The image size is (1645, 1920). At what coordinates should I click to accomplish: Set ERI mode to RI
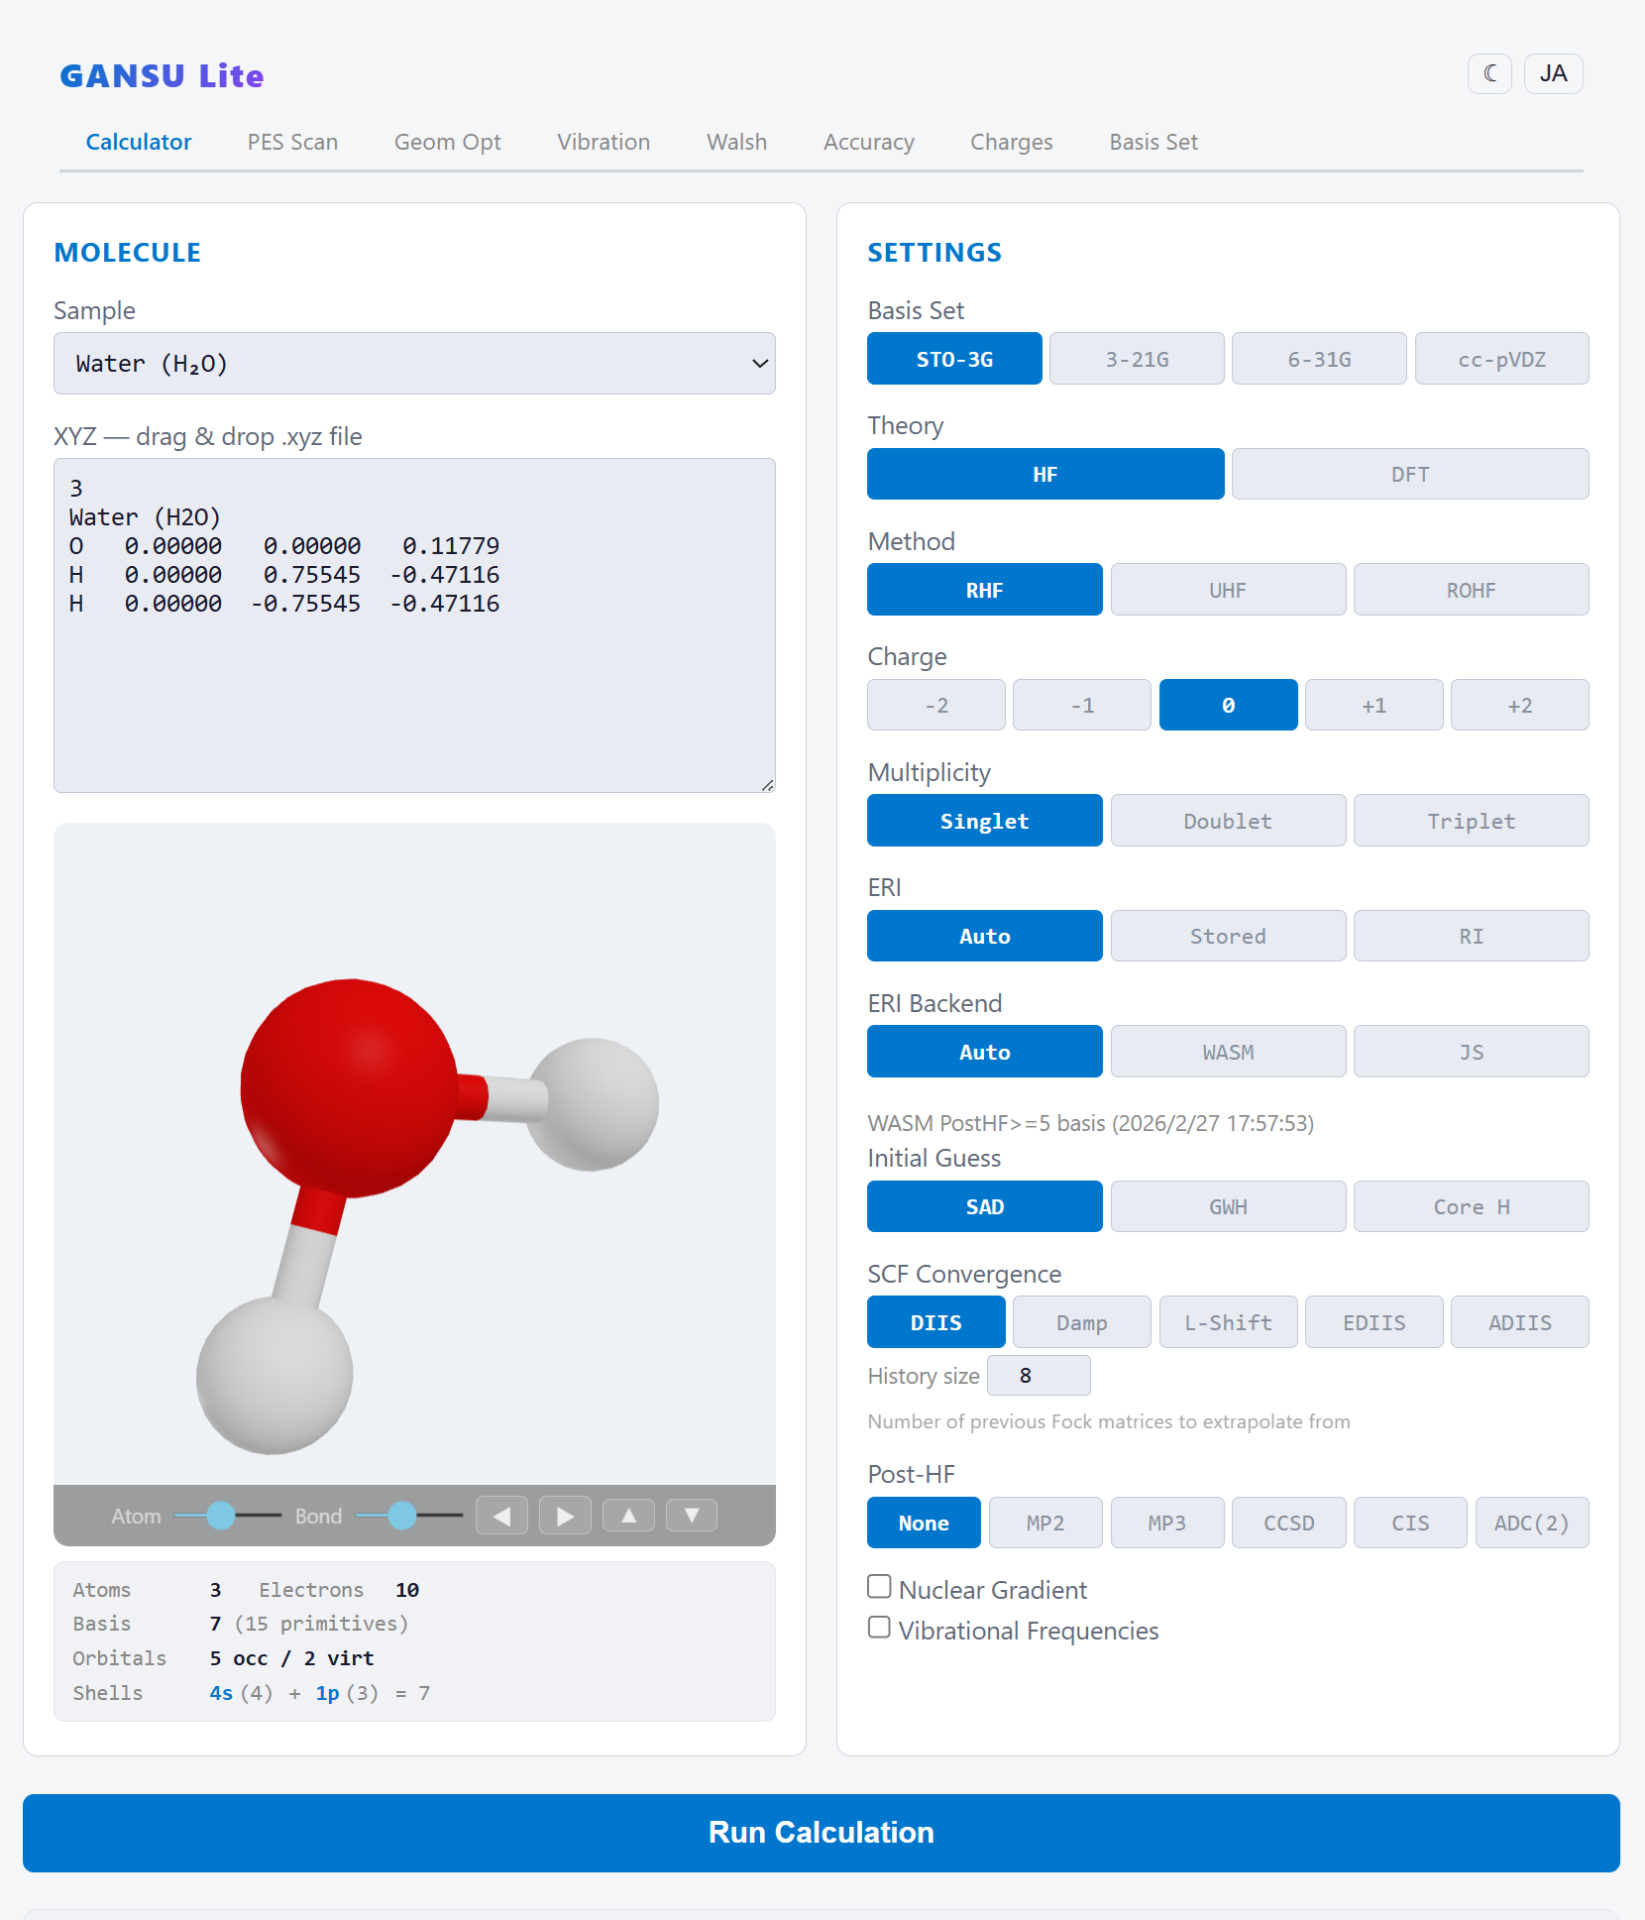tap(1471, 936)
